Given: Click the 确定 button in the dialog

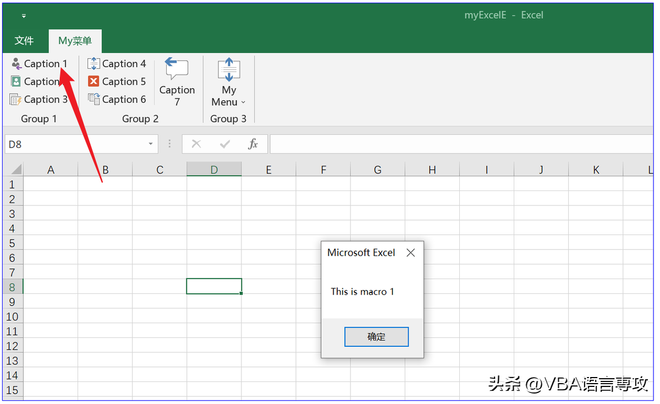Looking at the screenshot, I should point(376,337).
